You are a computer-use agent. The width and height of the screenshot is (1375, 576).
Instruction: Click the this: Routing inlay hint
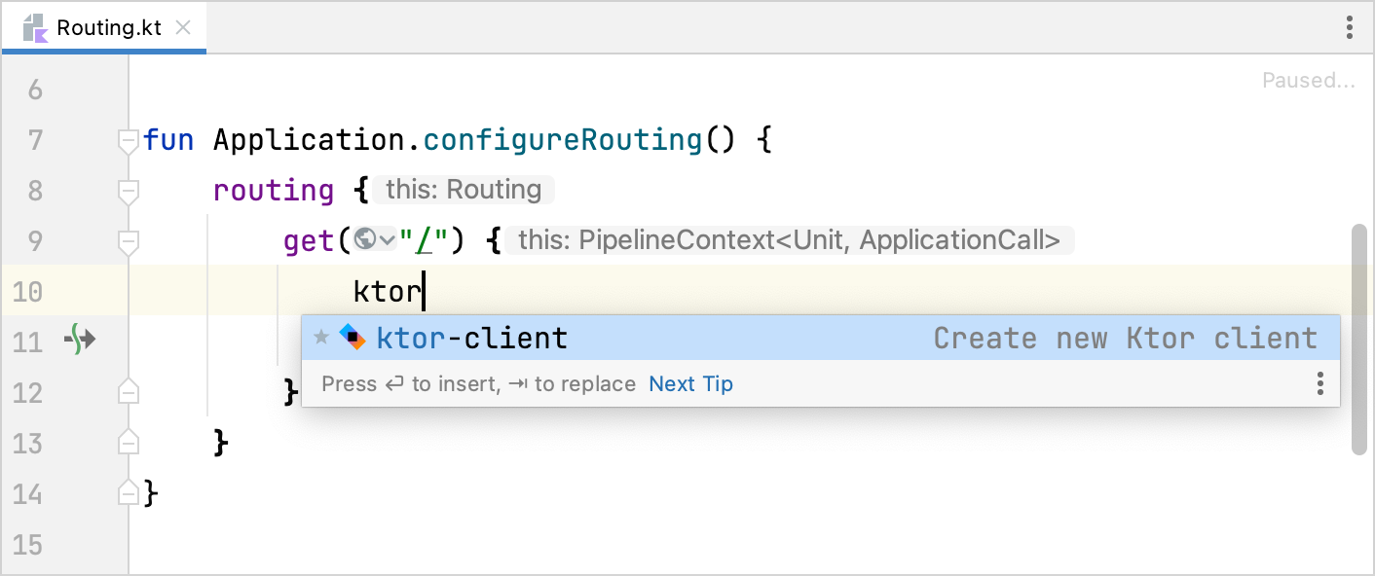(464, 189)
